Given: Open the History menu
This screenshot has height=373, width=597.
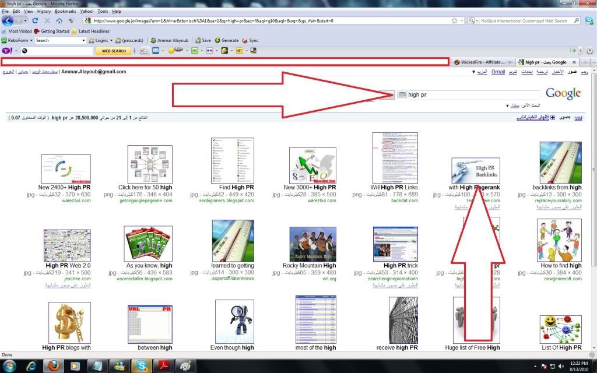Looking at the screenshot, I should coord(44,12).
